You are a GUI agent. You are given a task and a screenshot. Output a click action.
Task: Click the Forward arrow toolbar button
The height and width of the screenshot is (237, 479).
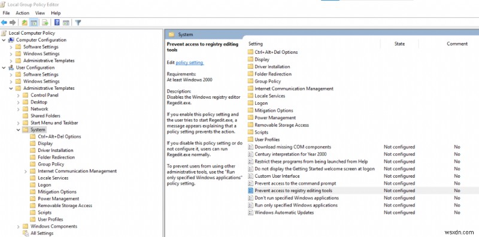pos(13,23)
